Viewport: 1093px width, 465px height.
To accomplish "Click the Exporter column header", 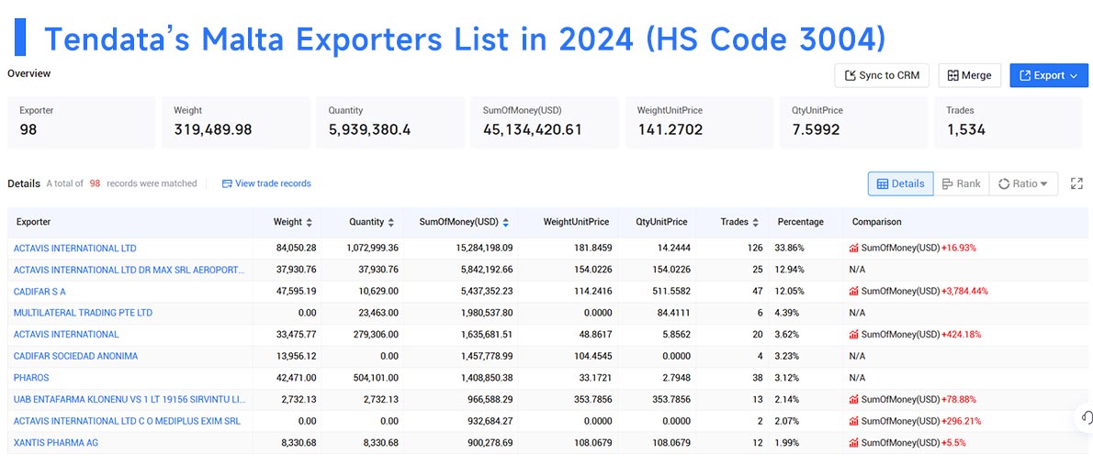I will pyautogui.click(x=33, y=222).
